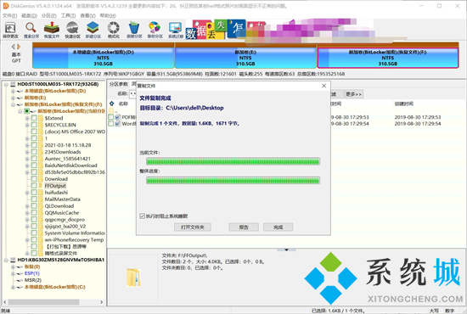The height and width of the screenshot is (314, 467).
Task: Open the 磁盘(D) menu
Action: tap(29, 15)
